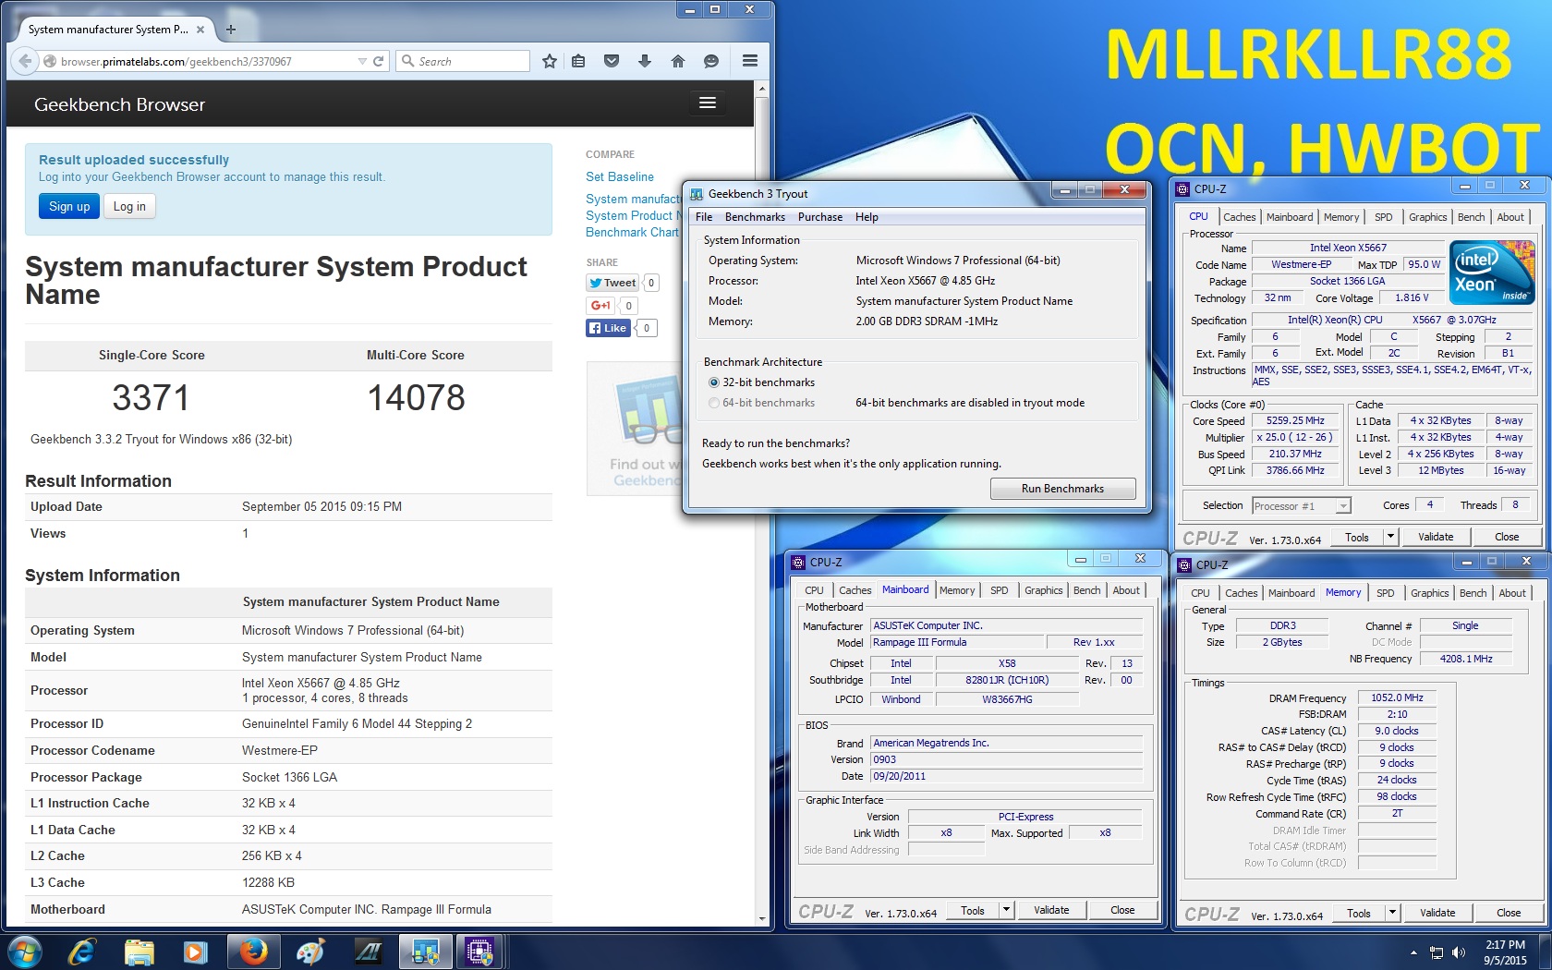The image size is (1552, 970).
Task: Launch Internet Explorer from the taskbar
Action: point(82,952)
